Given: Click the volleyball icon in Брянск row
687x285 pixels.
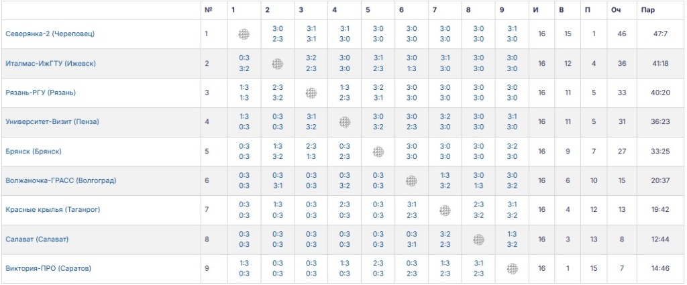Looking at the screenshot, I should (379, 152).
